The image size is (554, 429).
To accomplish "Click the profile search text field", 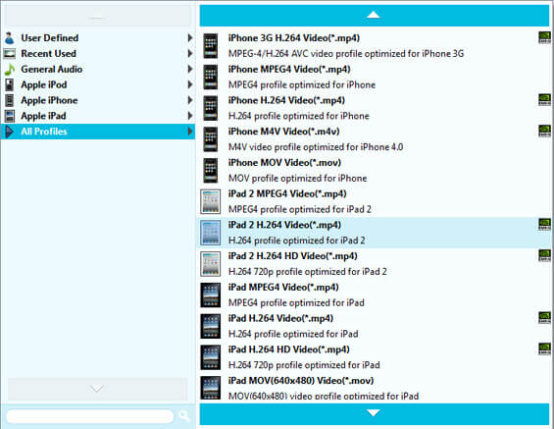I will [x=90, y=416].
